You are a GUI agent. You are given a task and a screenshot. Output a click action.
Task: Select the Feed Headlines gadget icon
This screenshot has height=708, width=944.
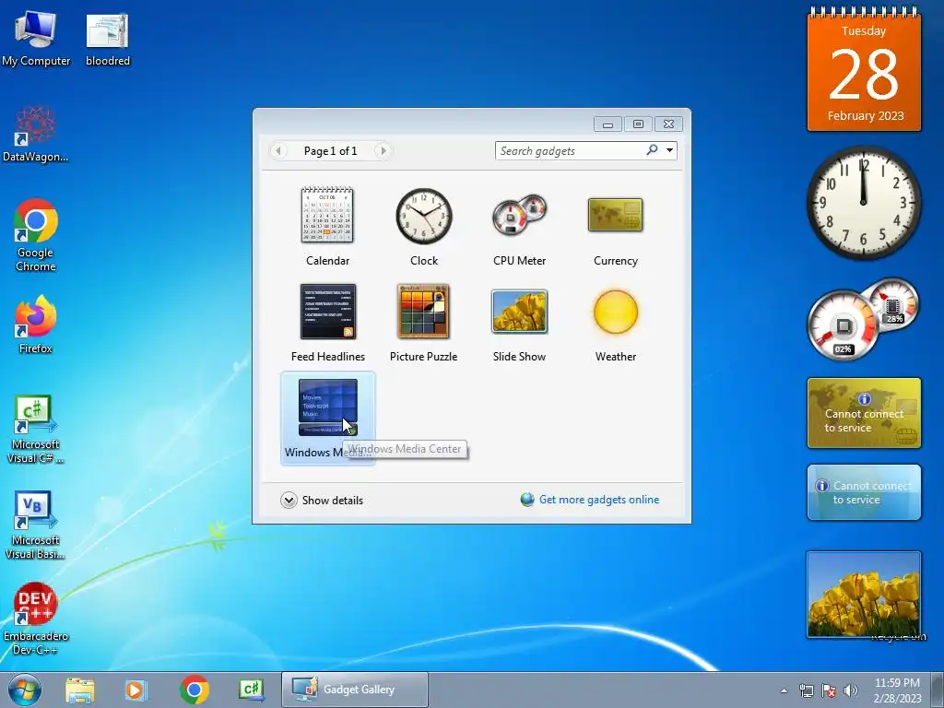point(328,312)
